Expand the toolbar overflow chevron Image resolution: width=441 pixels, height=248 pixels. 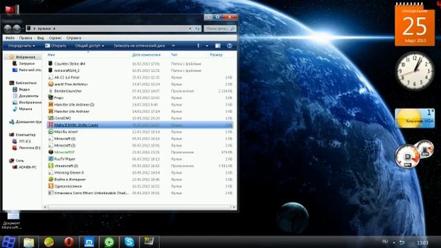(174, 45)
